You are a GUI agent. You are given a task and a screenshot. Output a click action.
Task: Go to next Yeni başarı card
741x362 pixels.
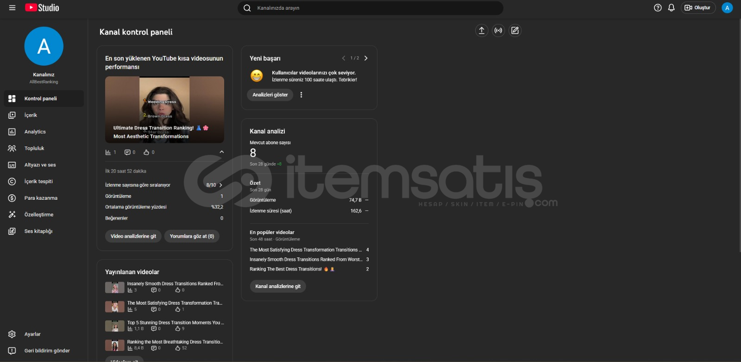point(366,58)
